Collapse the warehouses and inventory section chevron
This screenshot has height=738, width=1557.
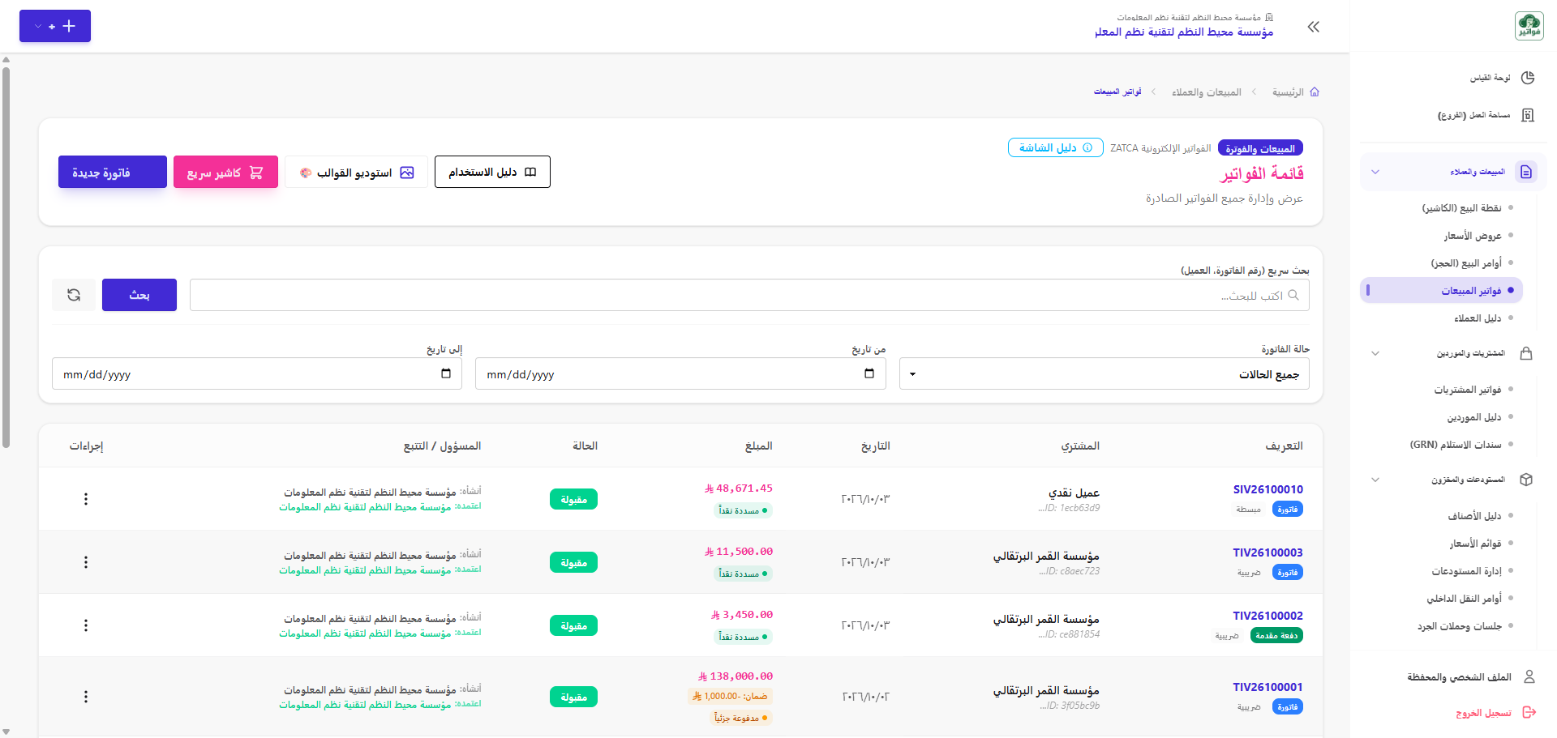click(x=1375, y=480)
